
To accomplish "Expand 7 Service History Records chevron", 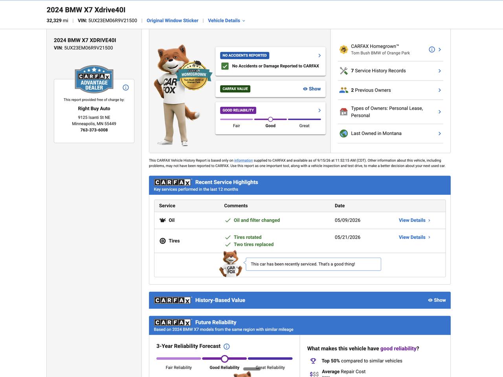I will 440,71.
